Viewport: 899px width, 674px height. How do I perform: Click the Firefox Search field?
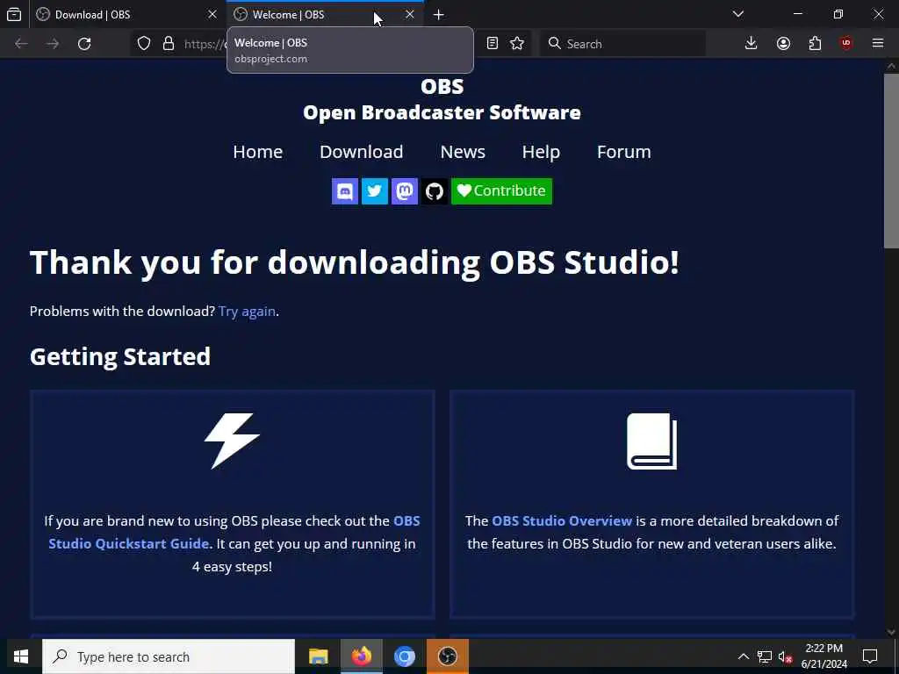622,44
